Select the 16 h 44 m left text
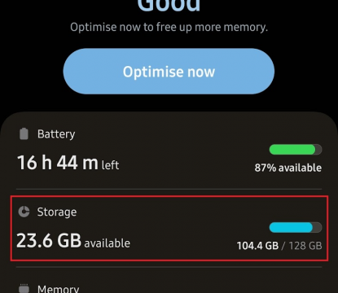 68,163
